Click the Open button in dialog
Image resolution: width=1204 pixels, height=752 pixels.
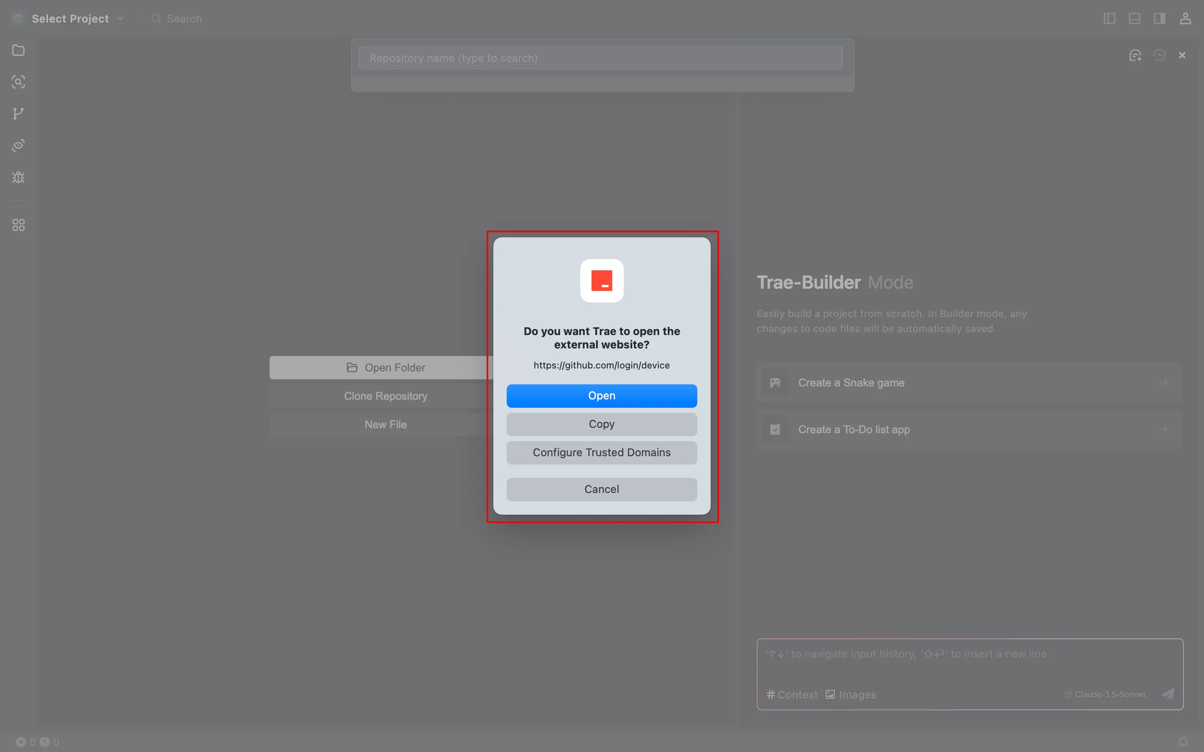coord(602,396)
